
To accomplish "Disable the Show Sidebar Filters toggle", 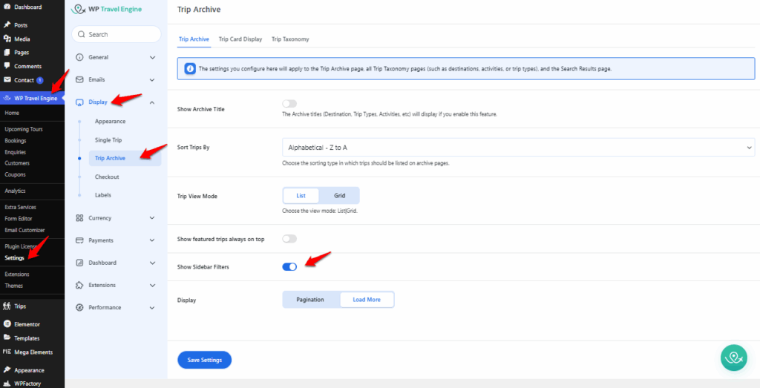I will [x=289, y=266].
